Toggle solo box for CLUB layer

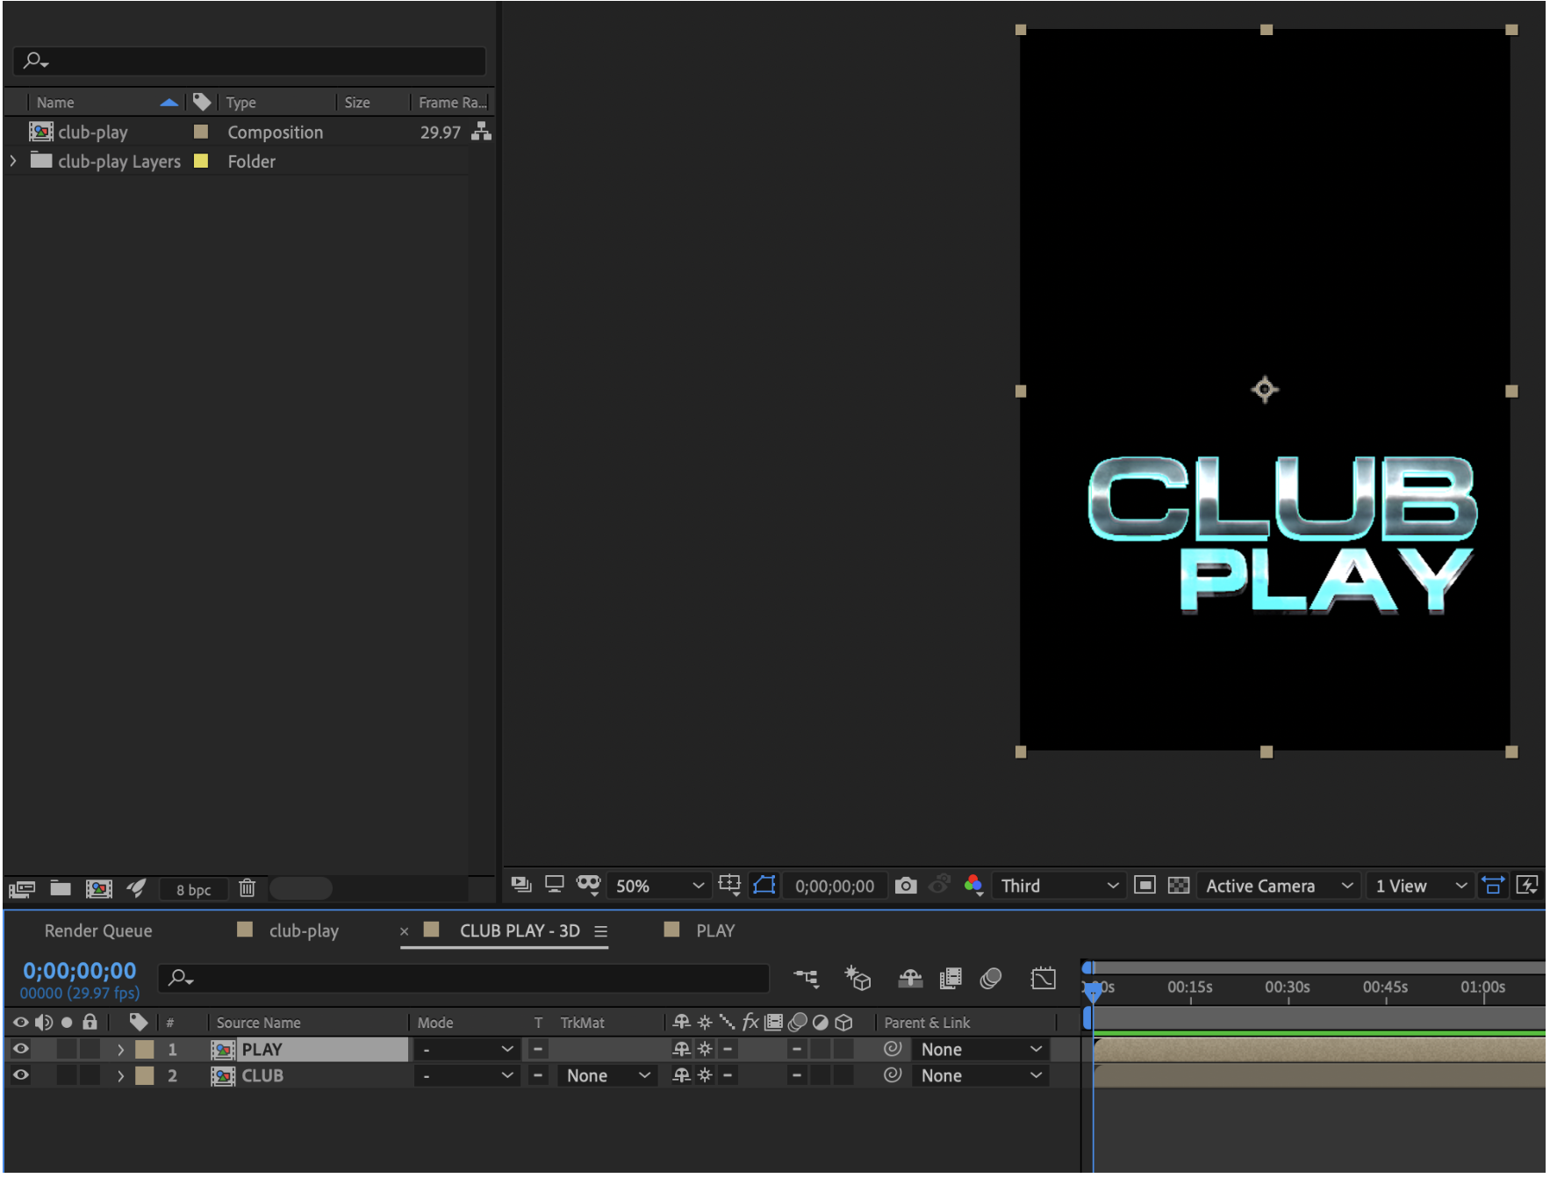click(x=67, y=1075)
